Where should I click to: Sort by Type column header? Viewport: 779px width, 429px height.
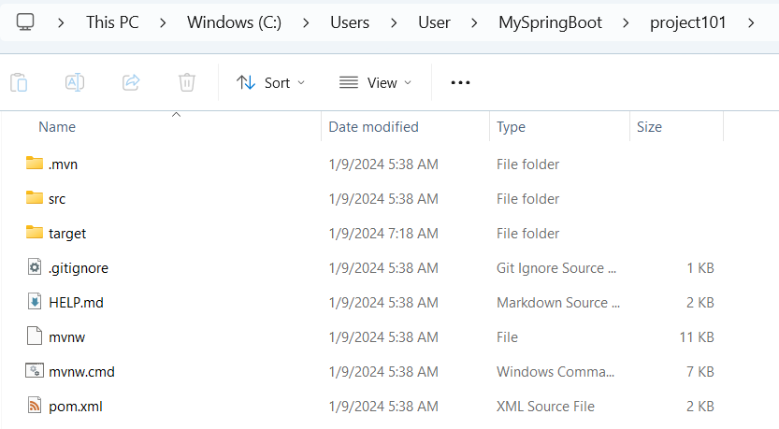click(511, 127)
